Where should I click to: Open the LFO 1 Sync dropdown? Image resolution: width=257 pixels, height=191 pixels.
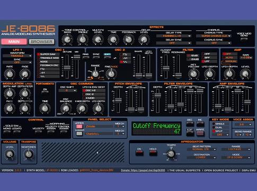pyautogui.click(x=17, y=63)
